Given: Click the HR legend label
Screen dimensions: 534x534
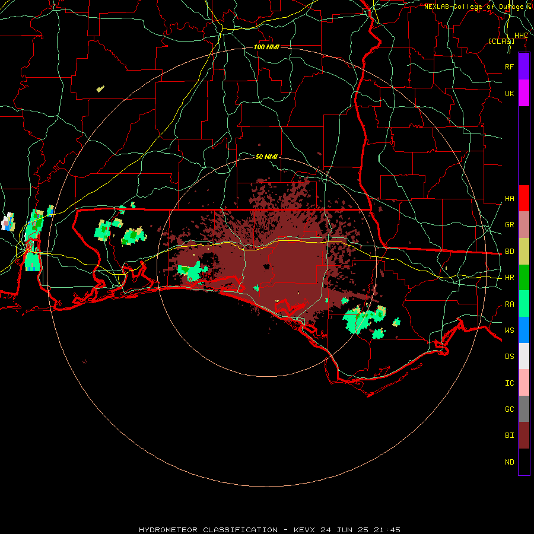Looking at the screenshot, I should point(509,278).
